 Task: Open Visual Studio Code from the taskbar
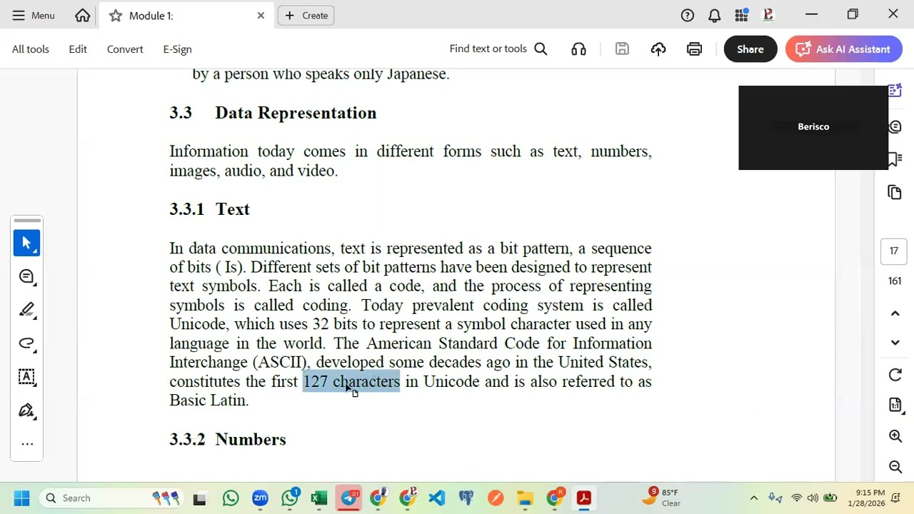click(436, 498)
